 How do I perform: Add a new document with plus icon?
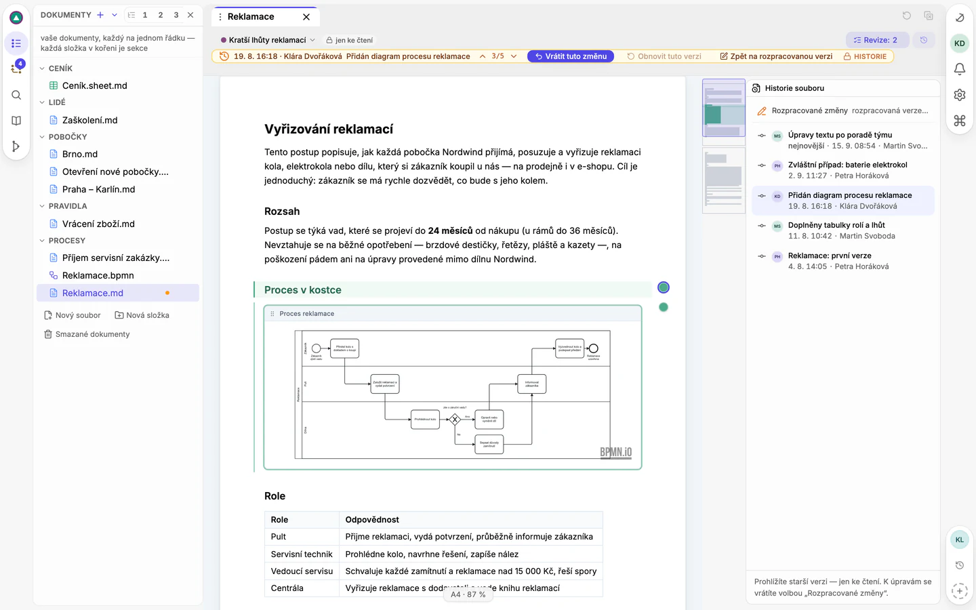point(100,15)
